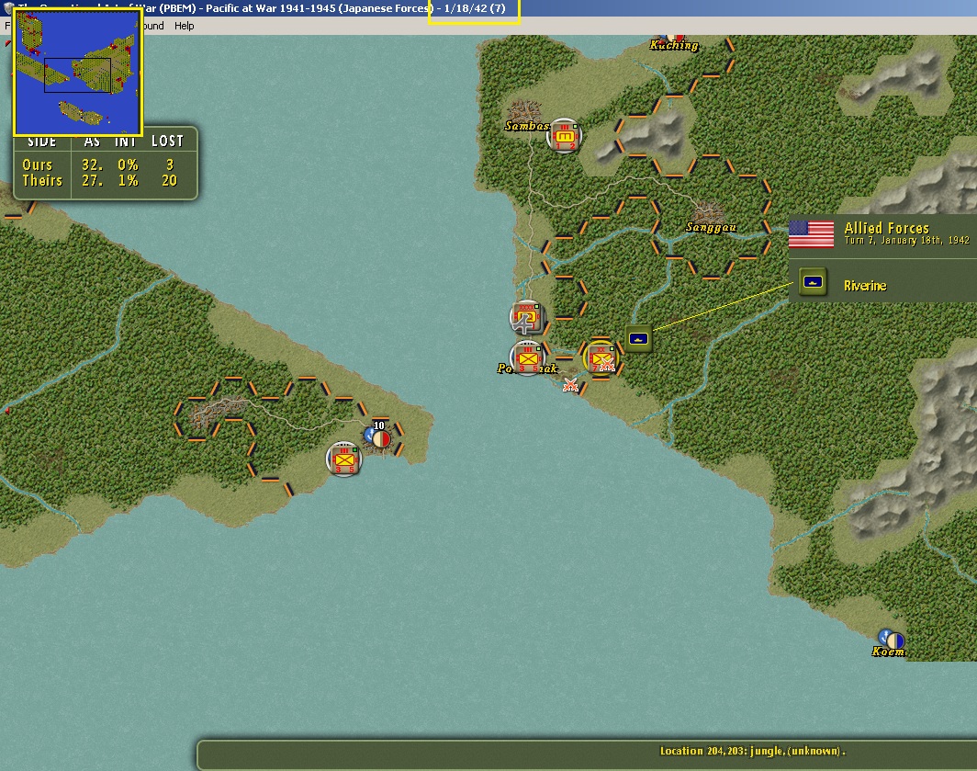The height and width of the screenshot is (771, 977).
Task: Select the 3-5 infantry regiment at Pontianak
Action: point(528,358)
